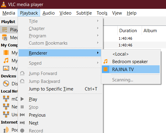Image resolution: width=166 pixels, height=133 pixels.
Task: Expand the Program submenu arrow
Action: (x=98, y=36)
